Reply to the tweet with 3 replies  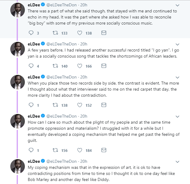click(31, 33)
